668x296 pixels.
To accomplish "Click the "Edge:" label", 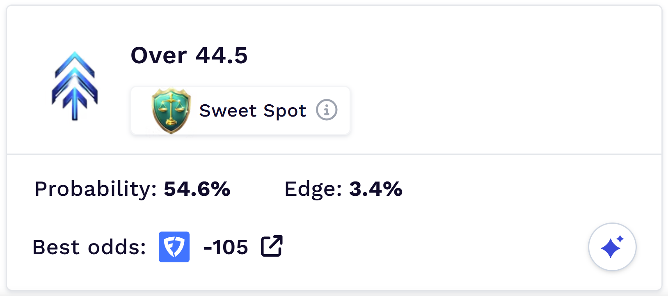I will tap(313, 189).
